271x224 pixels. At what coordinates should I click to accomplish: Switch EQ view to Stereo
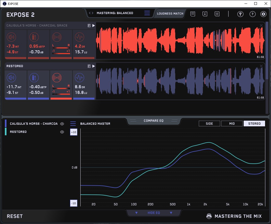click(x=254, y=124)
